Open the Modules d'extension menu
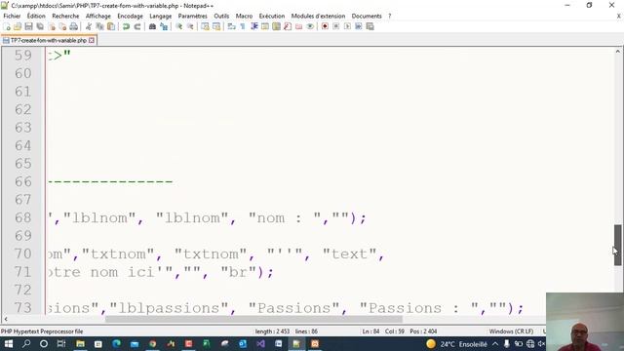Image resolution: width=624 pixels, height=351 pixels. pyautogui.click(x=318, y=16)
